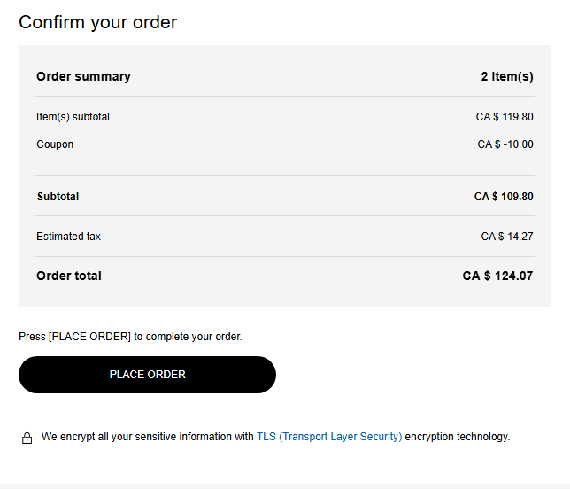Click the Item(s) subtotal label
Screen dimensions: 570x489
73,117
